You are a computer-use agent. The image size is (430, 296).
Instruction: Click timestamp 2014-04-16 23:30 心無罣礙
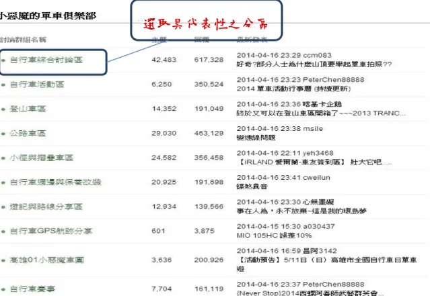285,202
